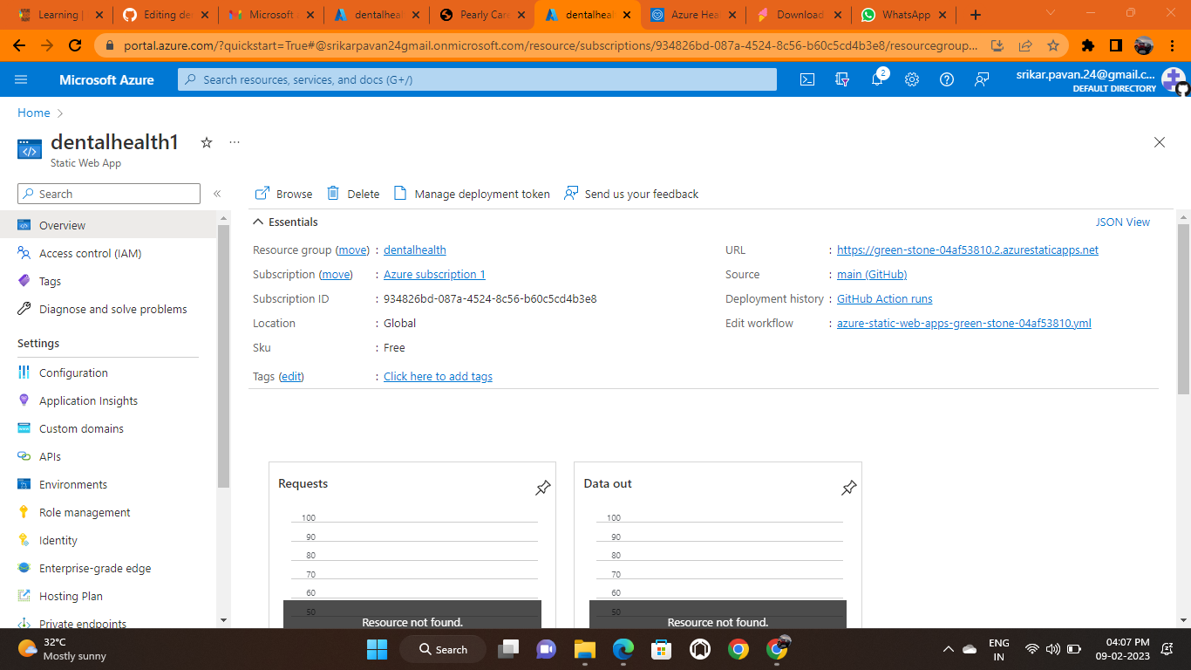Pin the Data out chart to dashboard

[848, 488]
